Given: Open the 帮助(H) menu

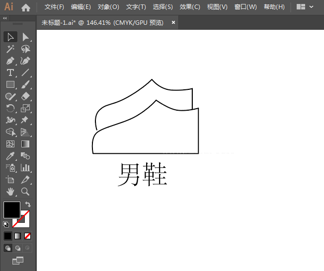Looking at the screenshot, I should pyautogui.click(x=274, y=7).
